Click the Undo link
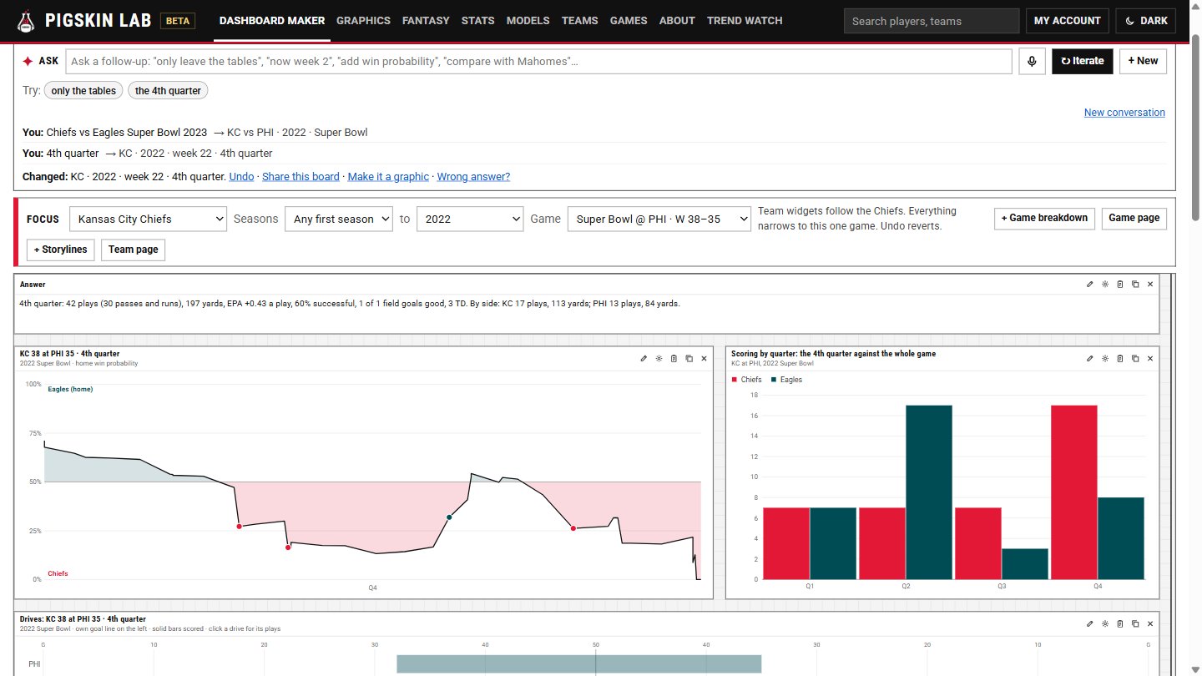The height and width of the screenshot is (676, 1202). 241,177
